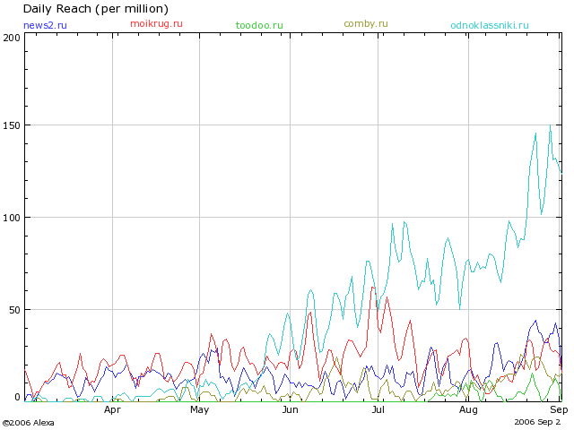Select the Sep month marker

point(558,409)
